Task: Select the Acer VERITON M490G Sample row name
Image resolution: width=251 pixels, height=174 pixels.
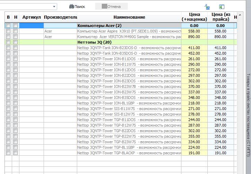Action: pyautogui.click(x=129, y=37)
